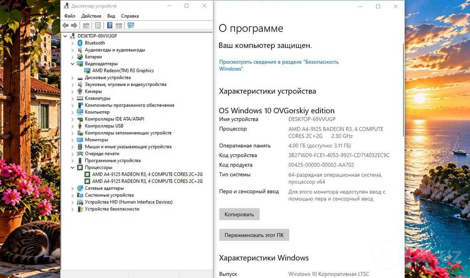The width and height of the screenshot is (470, 278).
Task: Click the AMD Radeon(TM) R3 Graphics device icon
Action: pyautogui.click(x=87, y=71)
